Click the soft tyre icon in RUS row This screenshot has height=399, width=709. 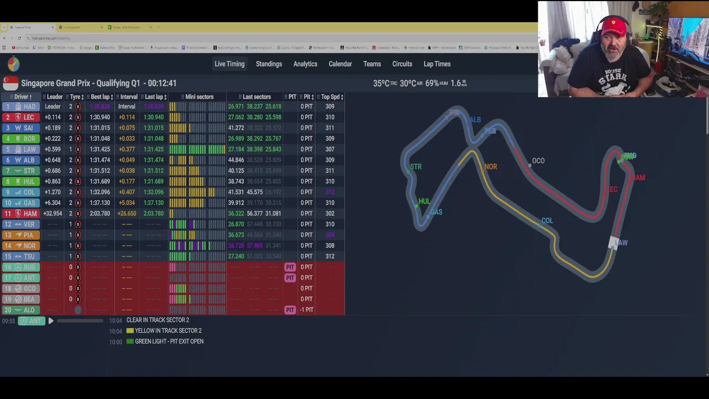pyautogui.click(x=78, y=267)
